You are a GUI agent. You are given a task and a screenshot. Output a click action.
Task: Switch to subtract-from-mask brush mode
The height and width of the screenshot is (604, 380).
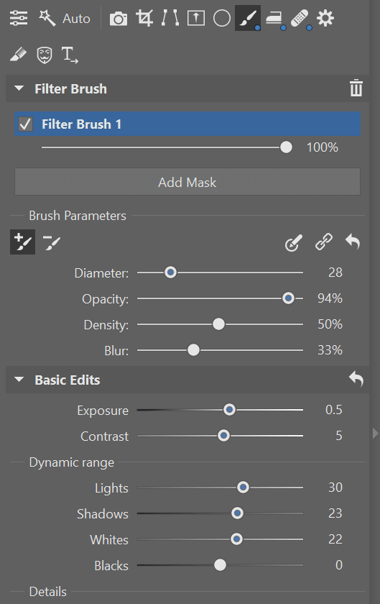[52, 242]
